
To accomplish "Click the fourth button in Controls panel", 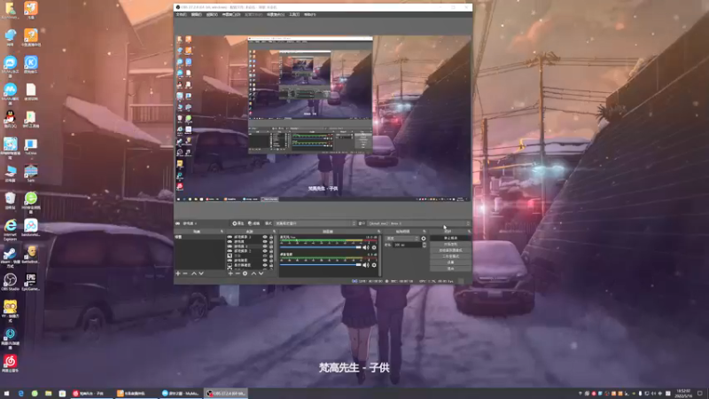I will coord(451,256).
